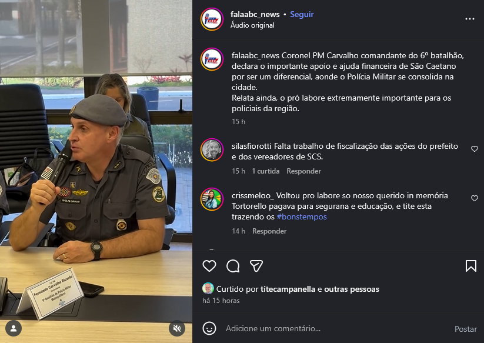Like crissmeloo_'s comment
This screenshot has height=343, width=484.
point(475,198)
